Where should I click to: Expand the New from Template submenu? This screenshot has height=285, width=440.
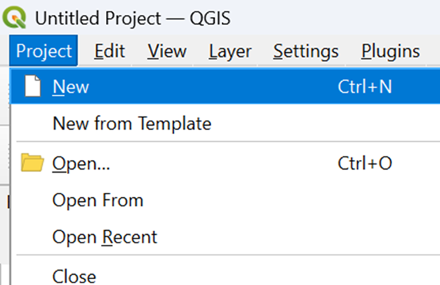click(132, 123)
